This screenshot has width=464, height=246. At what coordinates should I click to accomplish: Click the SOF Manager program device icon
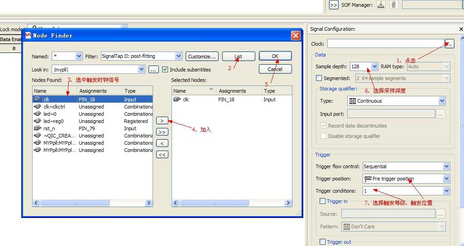click(x=381, y=5)
